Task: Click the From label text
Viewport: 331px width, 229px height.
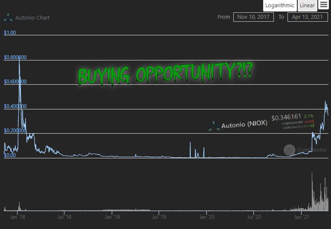Action: 224,17
